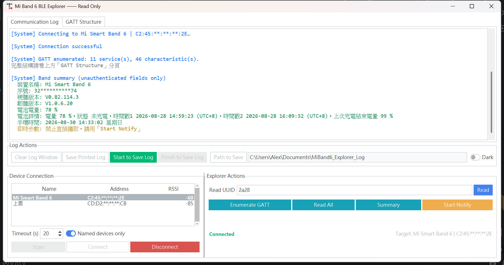Screen dimensions: 504x265
Task: Select the 上面 device row
Action: 103,204
